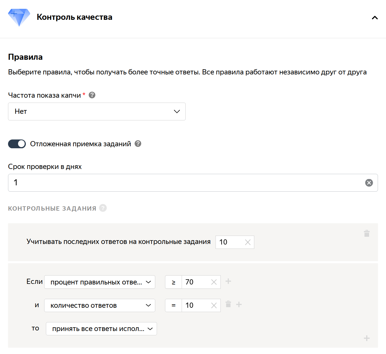Change the ≥ comparison operator
386x354 pixels.
click(173, 282)
